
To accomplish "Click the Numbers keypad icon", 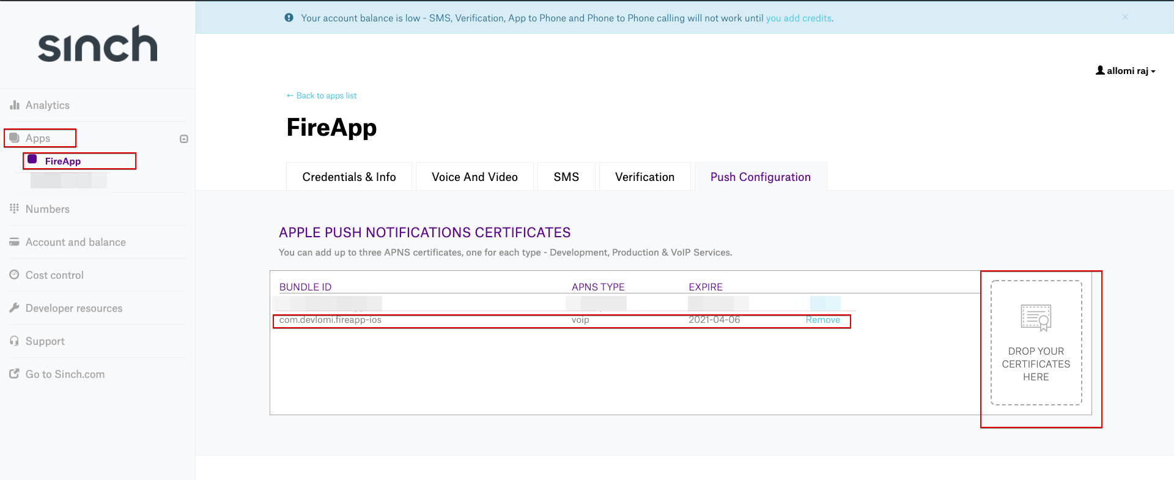I will 15,209.
